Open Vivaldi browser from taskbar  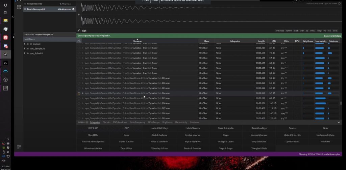(5, 38)
